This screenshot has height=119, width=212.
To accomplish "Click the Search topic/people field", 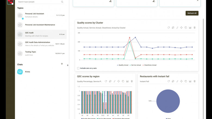I will point(38,2).
